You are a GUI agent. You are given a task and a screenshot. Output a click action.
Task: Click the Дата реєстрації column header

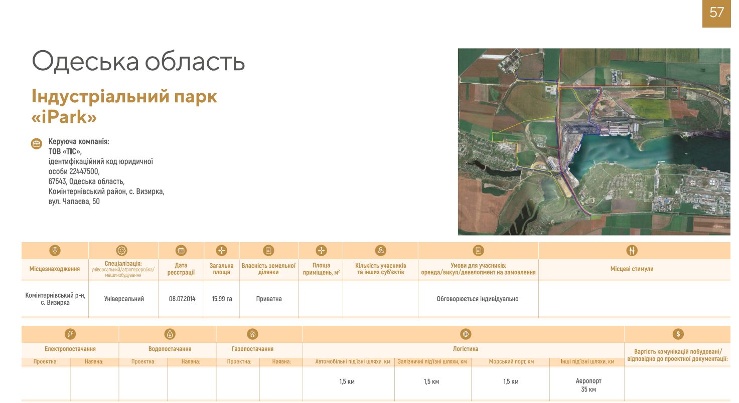pyautogui.click(x=181, y=269)
